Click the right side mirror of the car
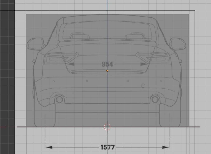 pyautogui.click(x=178, y=44)
